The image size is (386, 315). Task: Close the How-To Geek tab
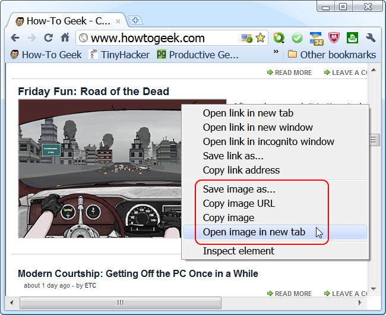118,21
